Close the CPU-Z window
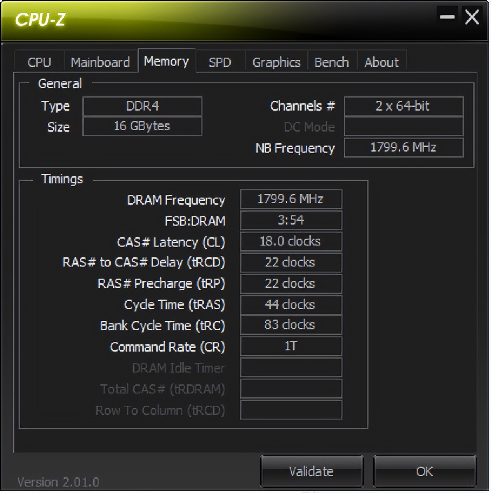Viewport: 491px width, 493px height. [472, 17]
